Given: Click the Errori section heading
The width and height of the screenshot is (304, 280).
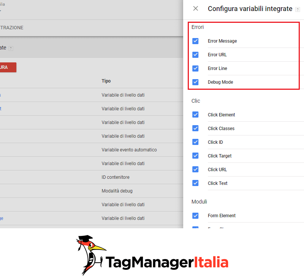Looking at the screenshot, I should coord(198,27).
